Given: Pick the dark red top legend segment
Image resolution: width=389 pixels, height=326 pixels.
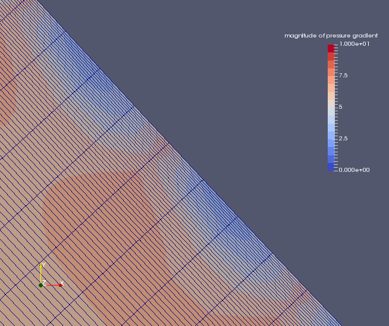Looking at the screenshot, I should (331, 48).
